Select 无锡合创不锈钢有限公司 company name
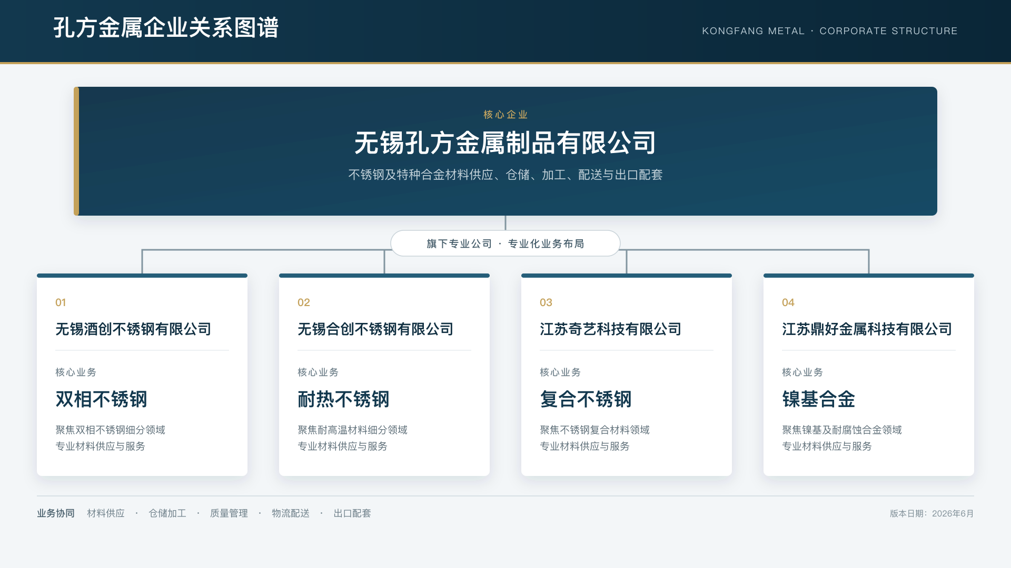The width and height of the screenshot is (1011, 568). coord(375,329)
